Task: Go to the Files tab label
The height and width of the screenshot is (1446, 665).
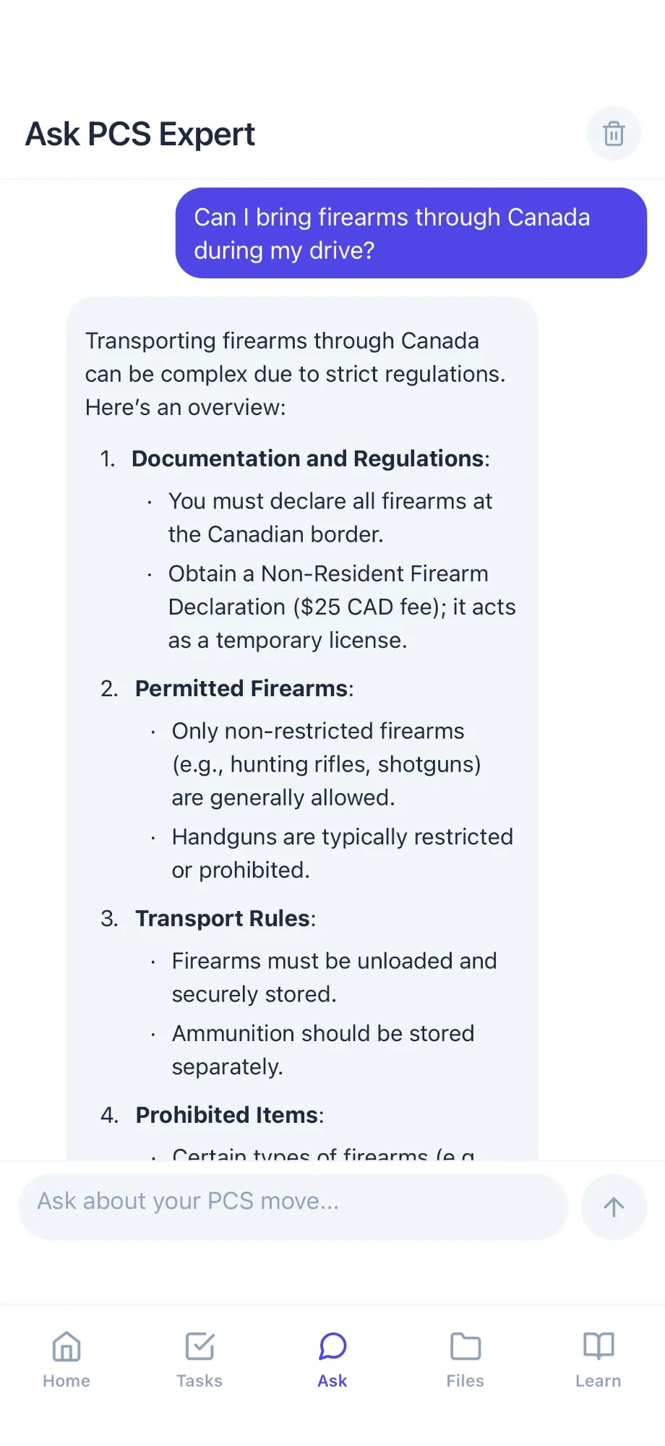Action: (465, 1381)
